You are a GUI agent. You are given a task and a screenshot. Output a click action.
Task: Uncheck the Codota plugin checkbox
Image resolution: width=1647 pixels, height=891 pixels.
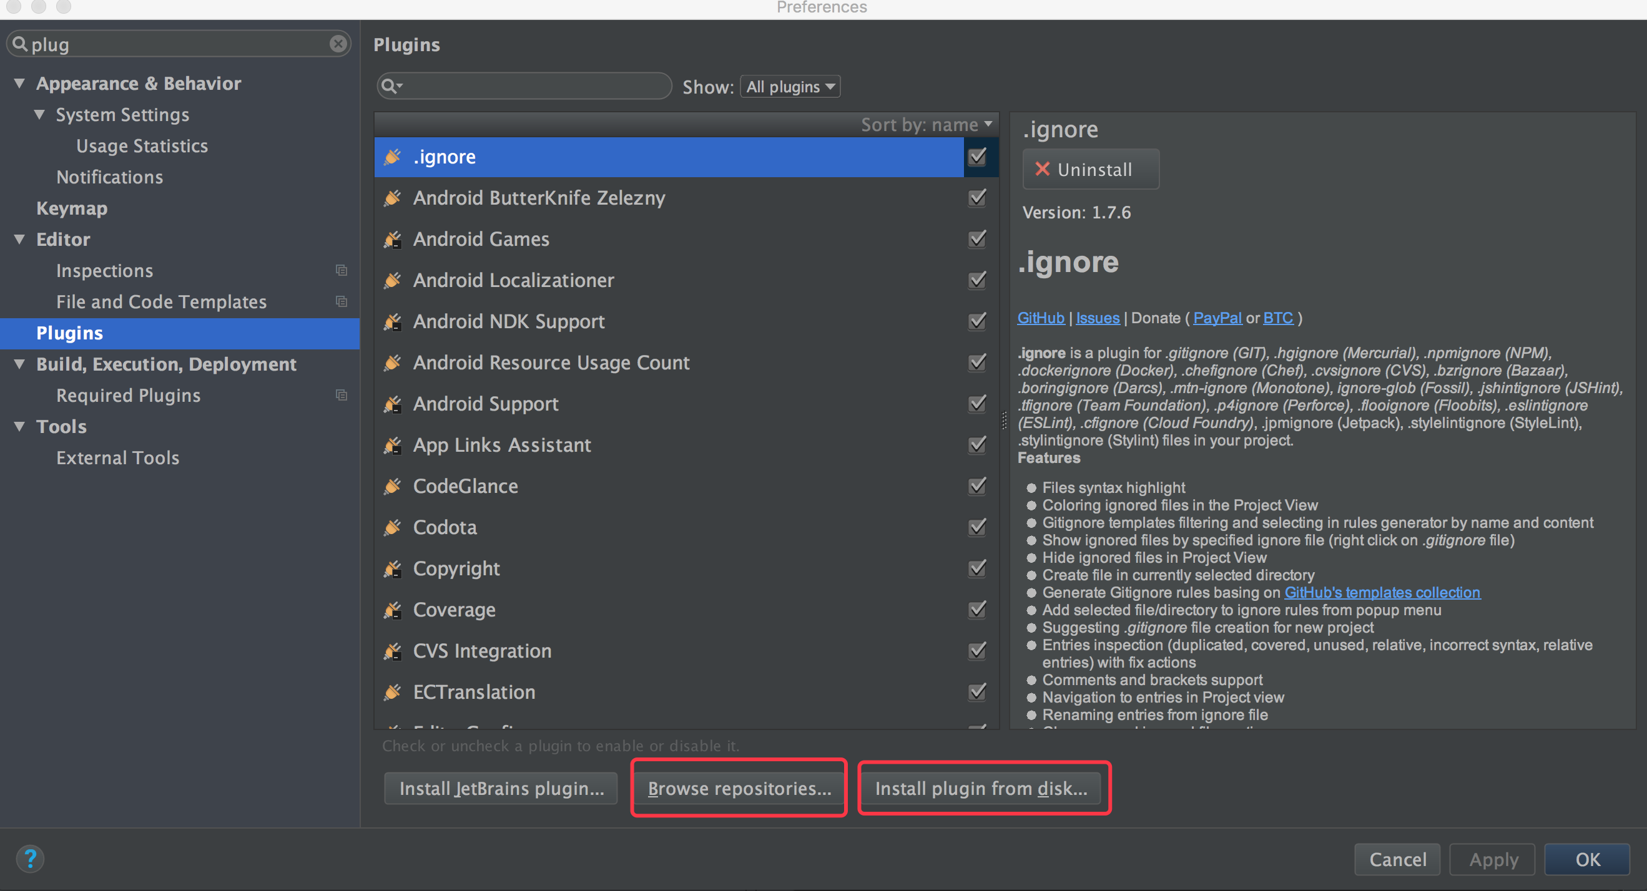coord(977,527)
